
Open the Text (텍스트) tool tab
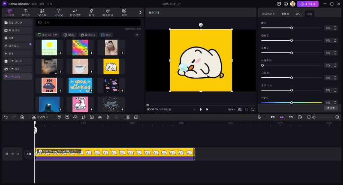pos(26,13)
